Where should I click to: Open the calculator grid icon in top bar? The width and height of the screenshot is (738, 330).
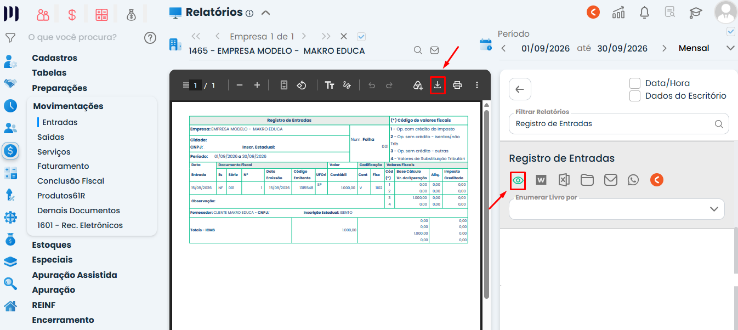point(101,15)
